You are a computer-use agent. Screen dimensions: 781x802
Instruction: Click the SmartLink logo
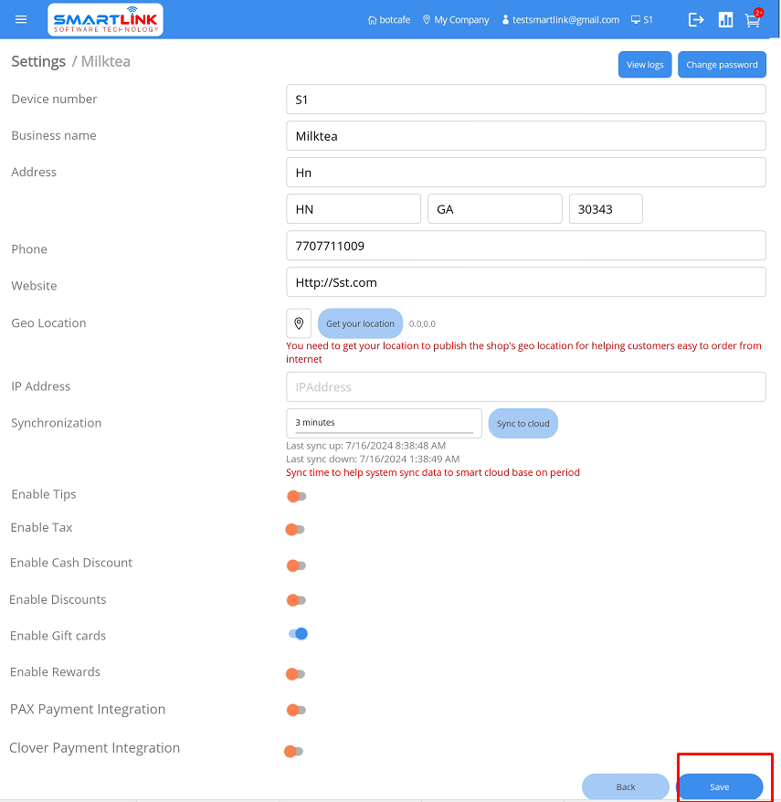(105, 19)
